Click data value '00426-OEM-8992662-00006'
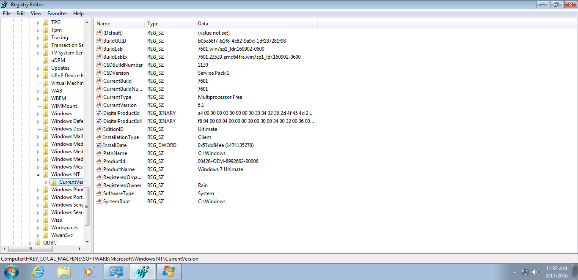Screen dimensions: 578x280 pos(228,161)
